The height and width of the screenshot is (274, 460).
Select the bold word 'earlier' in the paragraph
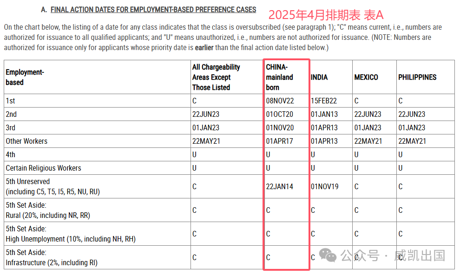pyautogui.click(x=204, y=47)
